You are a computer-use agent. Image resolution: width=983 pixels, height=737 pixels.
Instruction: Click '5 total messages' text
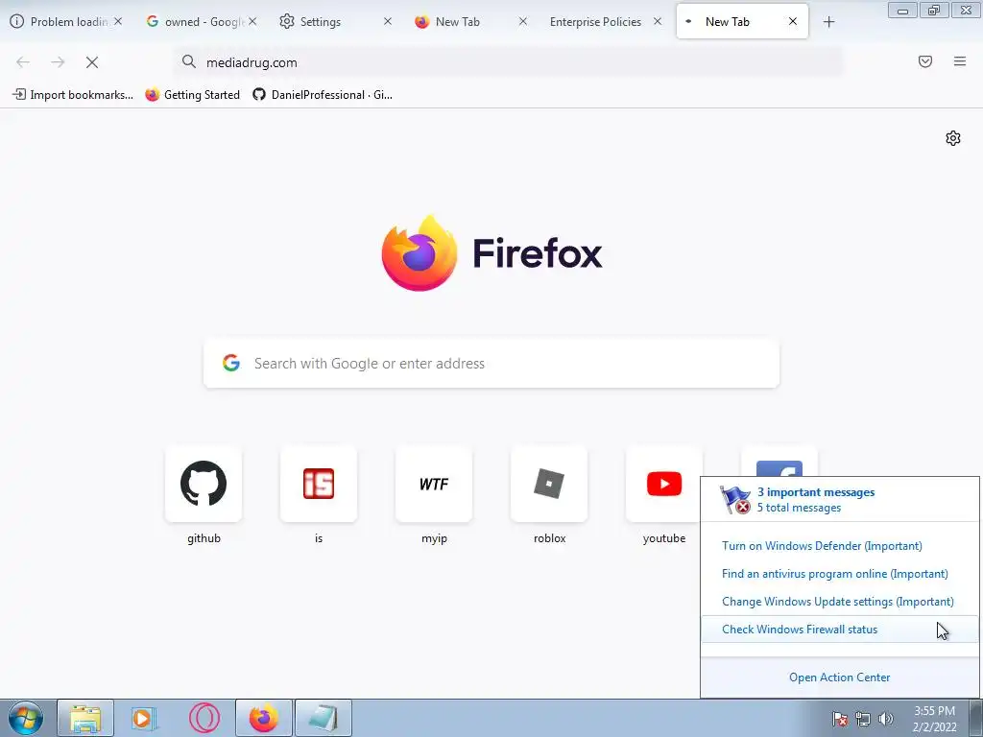pyautogui.click(x=799, y=508)
